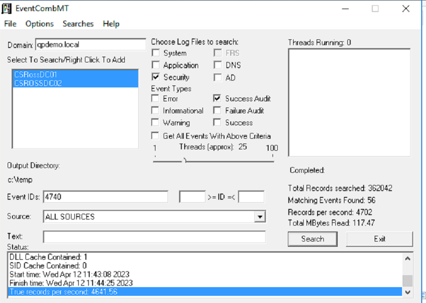Click the status list scrollbar thumb
The image size is (426, 303).
[407, 281]
